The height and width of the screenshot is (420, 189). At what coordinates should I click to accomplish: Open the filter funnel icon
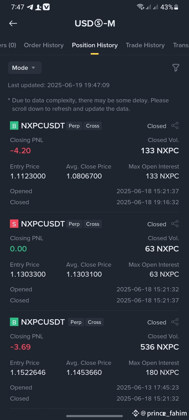176,68
